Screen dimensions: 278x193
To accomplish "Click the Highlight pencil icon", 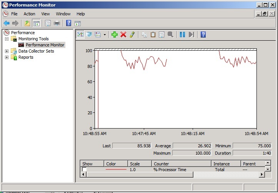I will pyautogui.click(x=132, y=35).
